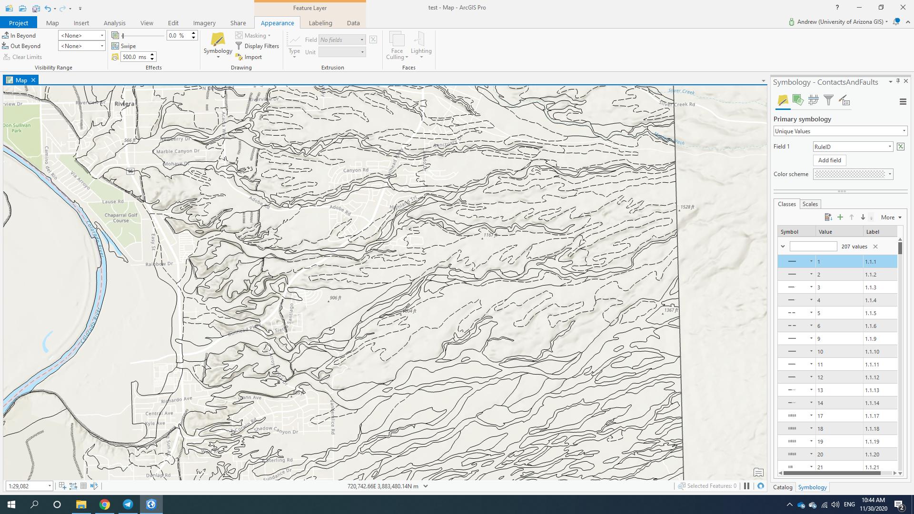Click the Open Project icon
The height and width of the screenshot is (514, 914).
click(22, 8)
